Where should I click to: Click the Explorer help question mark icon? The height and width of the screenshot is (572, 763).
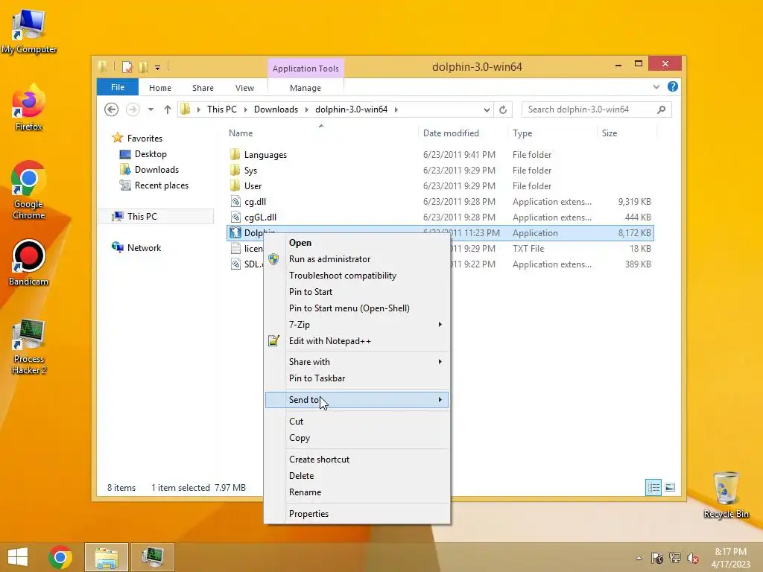point(673,86)
